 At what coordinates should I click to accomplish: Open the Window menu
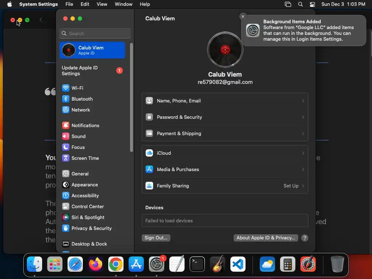[124, 4]
